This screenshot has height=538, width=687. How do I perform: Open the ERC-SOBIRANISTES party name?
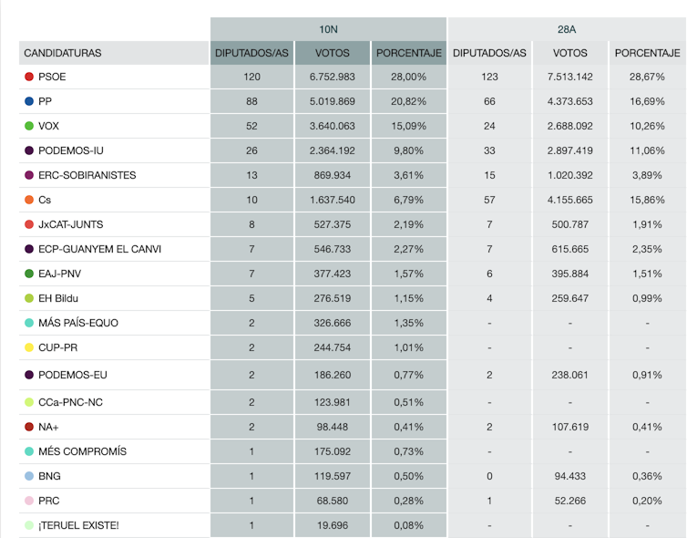point(87,175)
